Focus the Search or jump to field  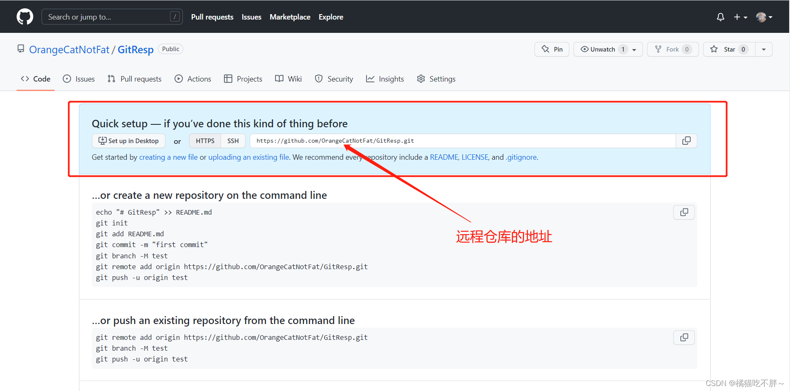(x=112, y=17)
